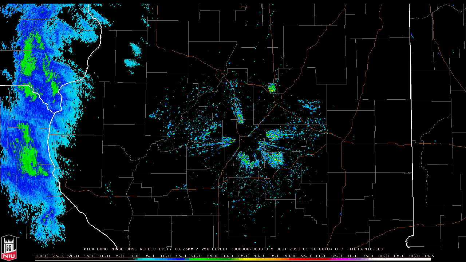Select the green 20.0 dBZ color on scale
This screenshot has height=262, width=466.
click(197, 259)
